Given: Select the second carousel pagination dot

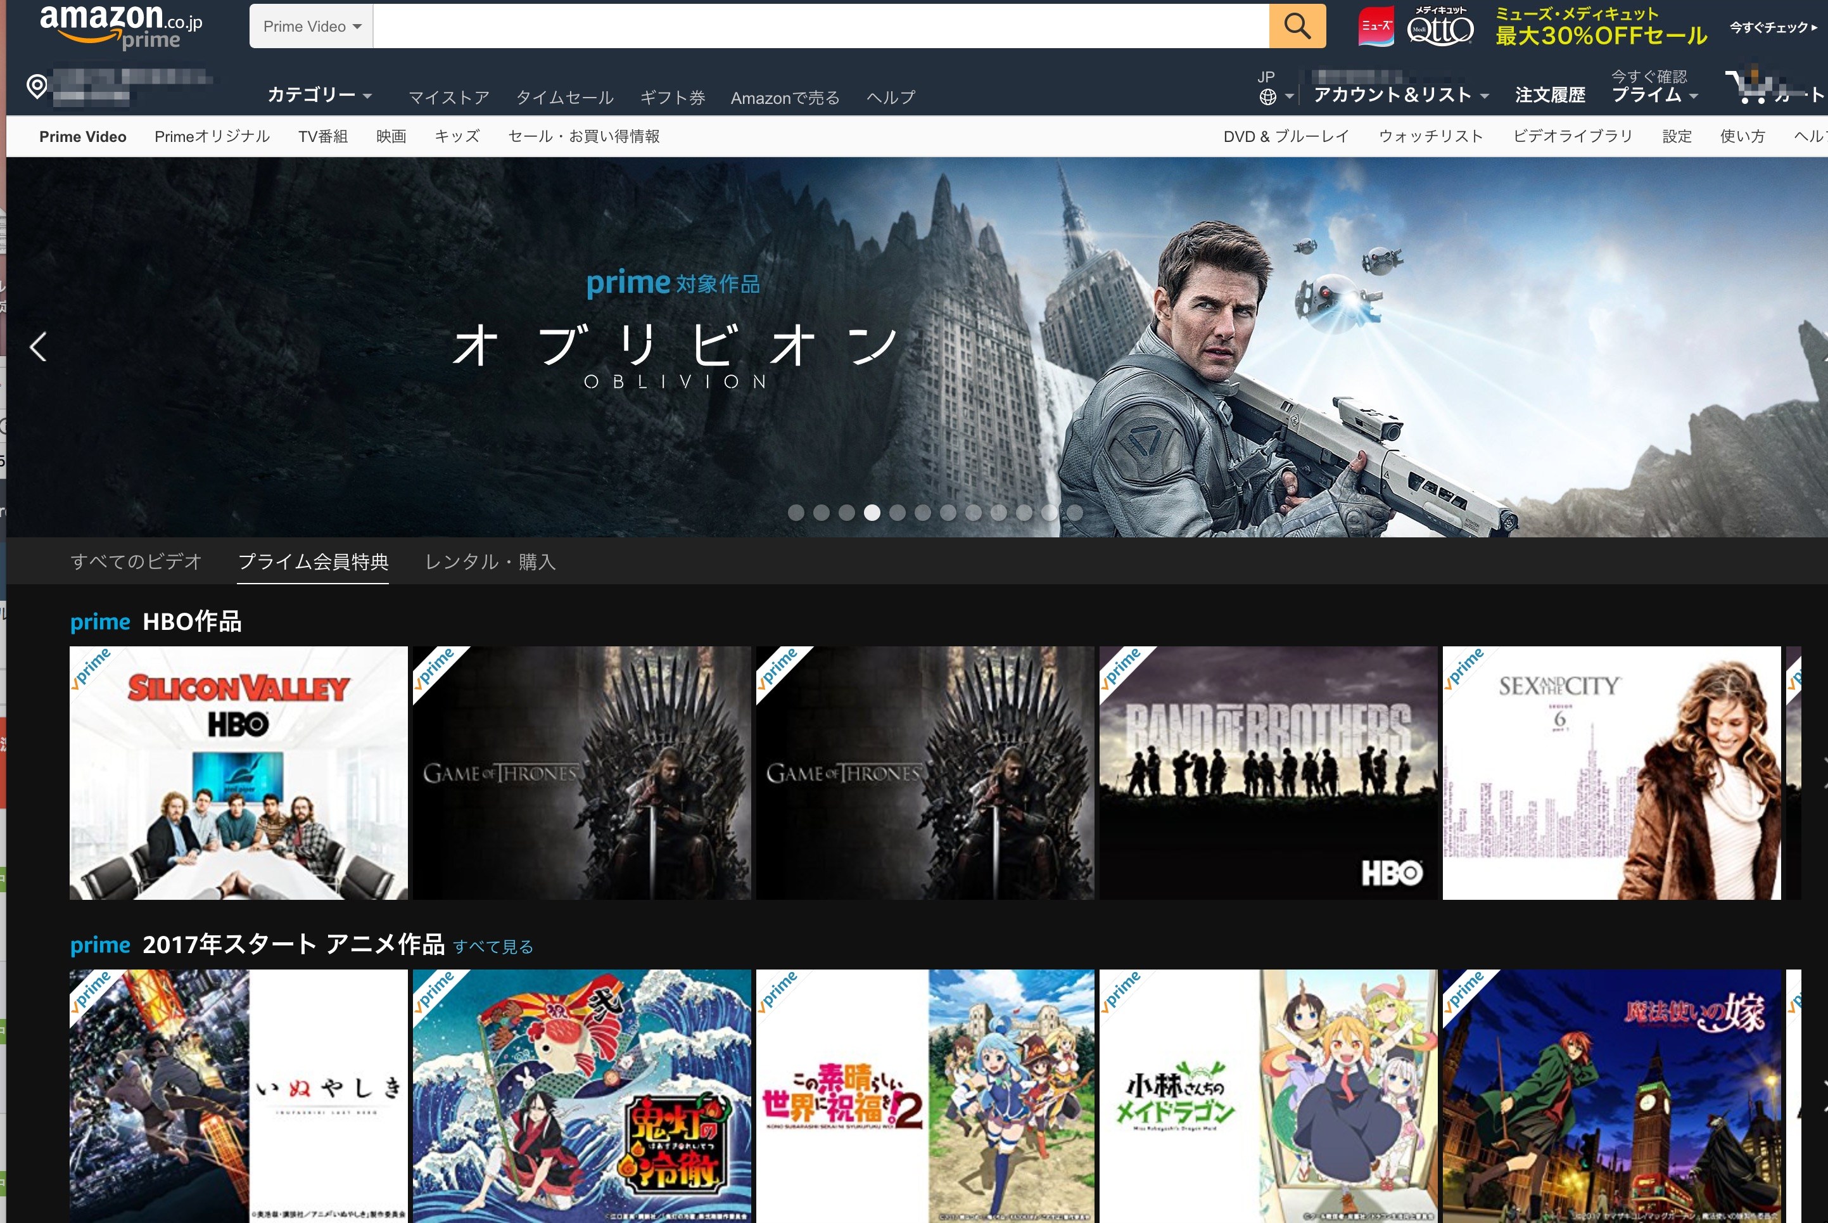Looking at the screenshot, I should click(822, 513).
